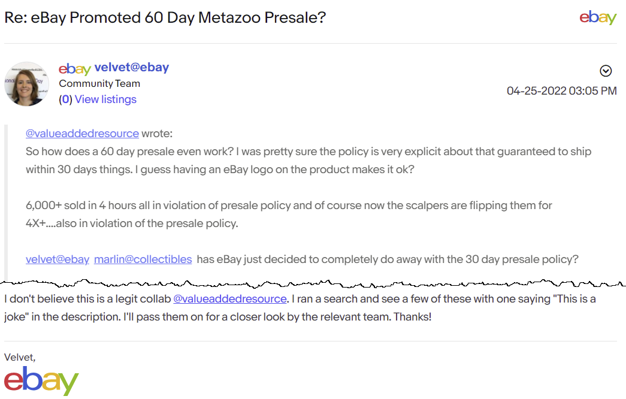This screenshot has height=399, width=626.
Task: Expand the post options chevron menu
Action: tap(606, 71)
